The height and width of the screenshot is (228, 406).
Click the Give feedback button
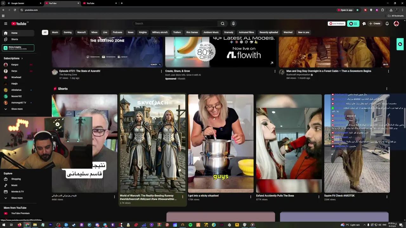coord(337,23)
